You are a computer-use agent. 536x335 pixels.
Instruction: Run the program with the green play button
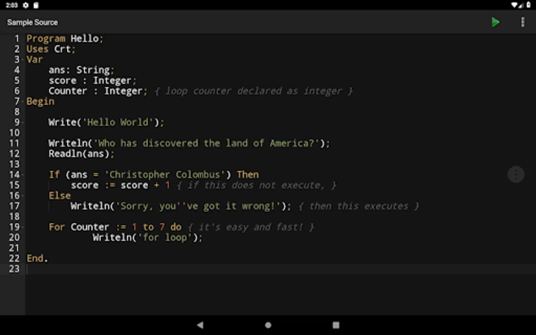click(495, 22)
